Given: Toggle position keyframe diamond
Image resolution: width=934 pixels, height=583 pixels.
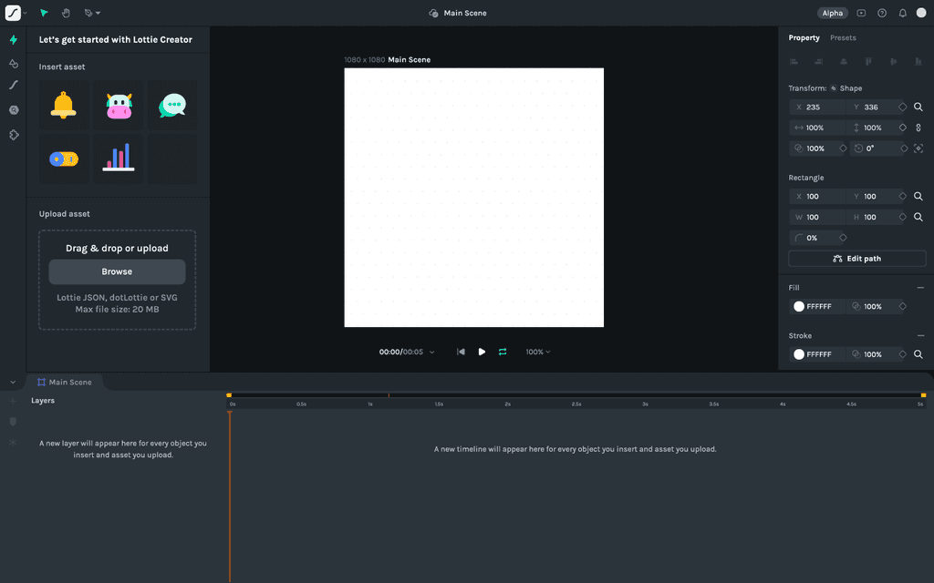Looking at the screenshot, I should [x=902, y=107].
